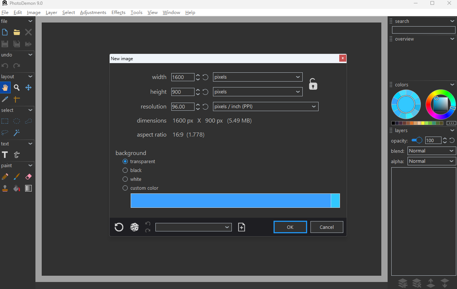The width and height of the screenshot is (457, 289).
Task: Select the Move layer tool
Action: pyautogui.click(x=28, y=87)
